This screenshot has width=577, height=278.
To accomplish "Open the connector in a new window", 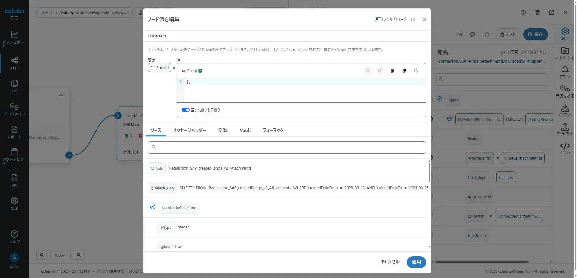I will click(552, 12).
